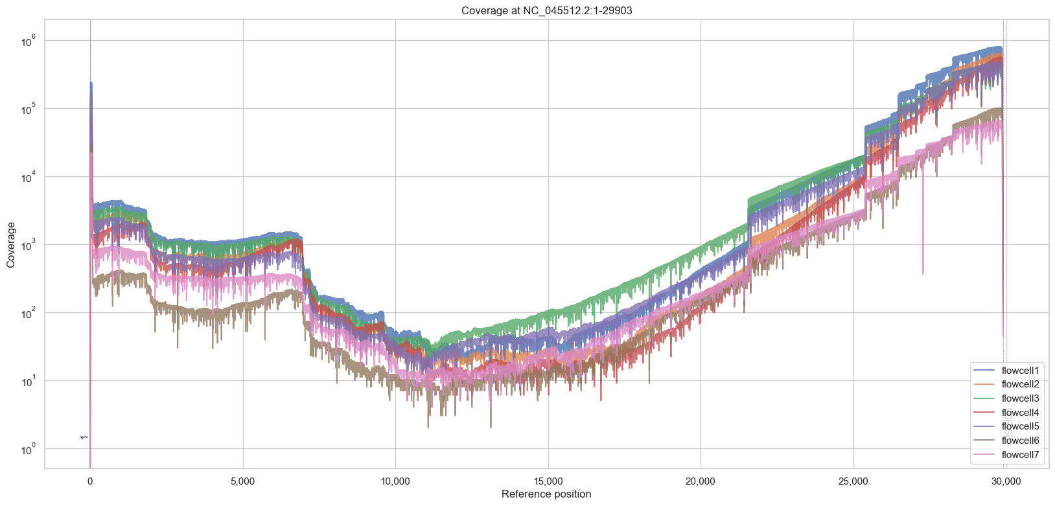Click the blue line swatch for flowcell1
The image size is (1055, 506).
tap(984, 371)
